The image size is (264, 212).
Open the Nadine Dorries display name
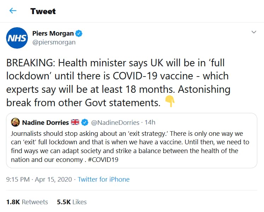(x=46, y=122)
